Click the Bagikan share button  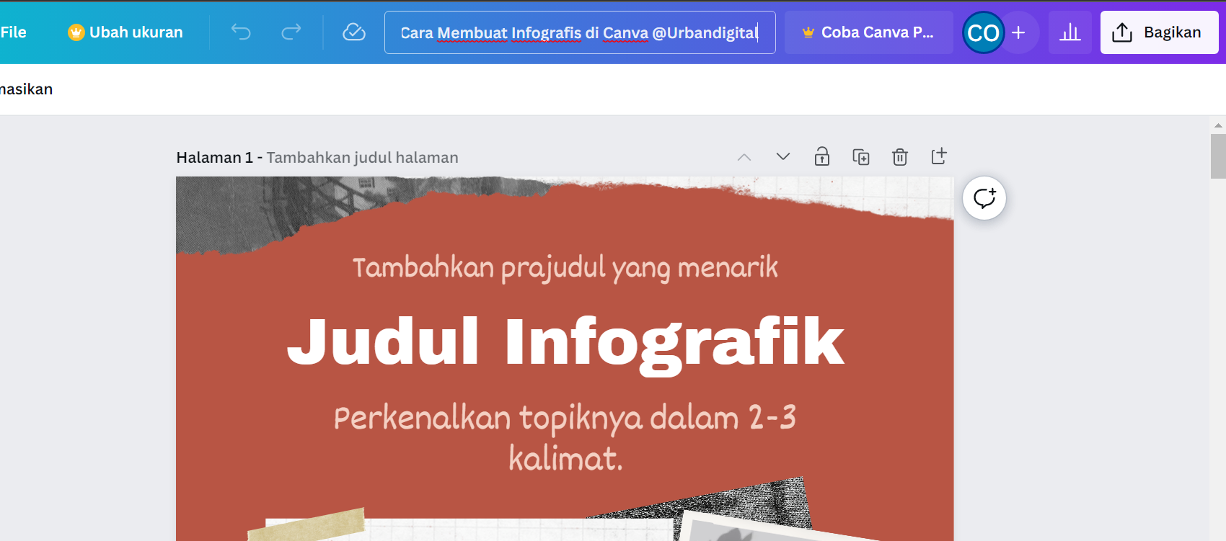(1159, 32)
